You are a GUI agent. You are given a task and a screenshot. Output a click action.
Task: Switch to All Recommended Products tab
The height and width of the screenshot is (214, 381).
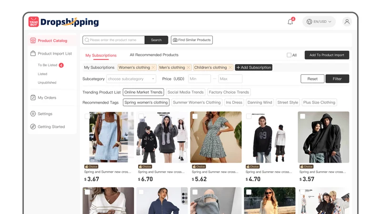[154, 55]
